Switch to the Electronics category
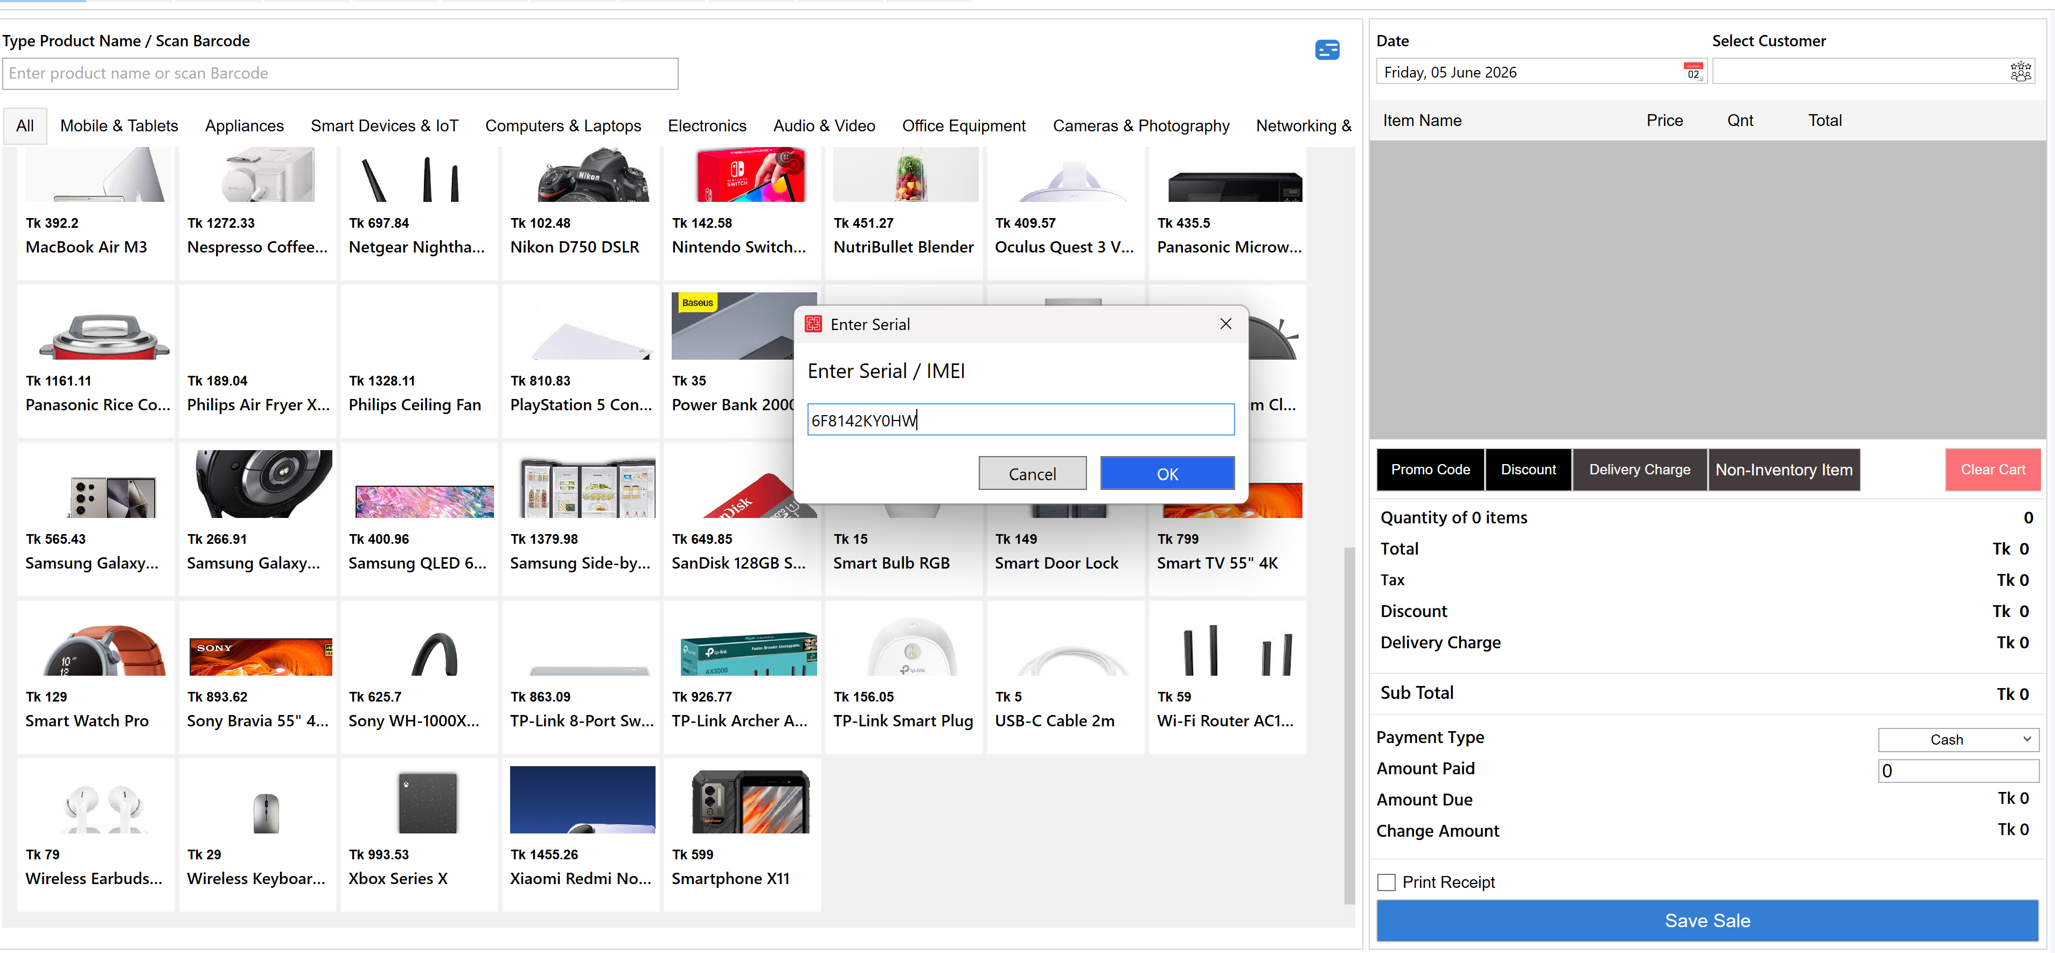The height and width of the screenshot is (953, 2055). 707,126
